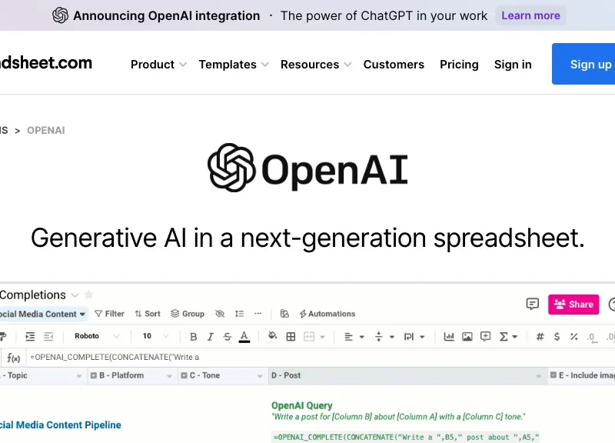Click the row height icon
Screen dimensions: 615x443
(x=239, y=314)
